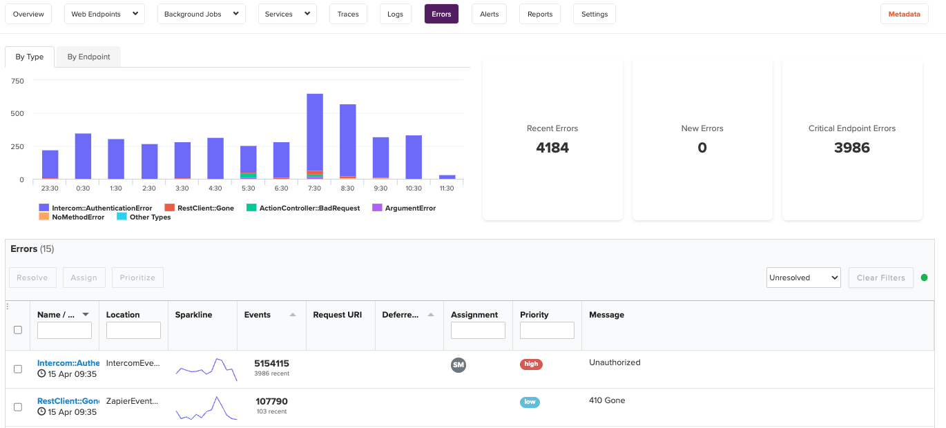This screenshot has height=428, width=946.
Task: Open the Unresolved filter dropdown
Action: (x=803, y=278)
